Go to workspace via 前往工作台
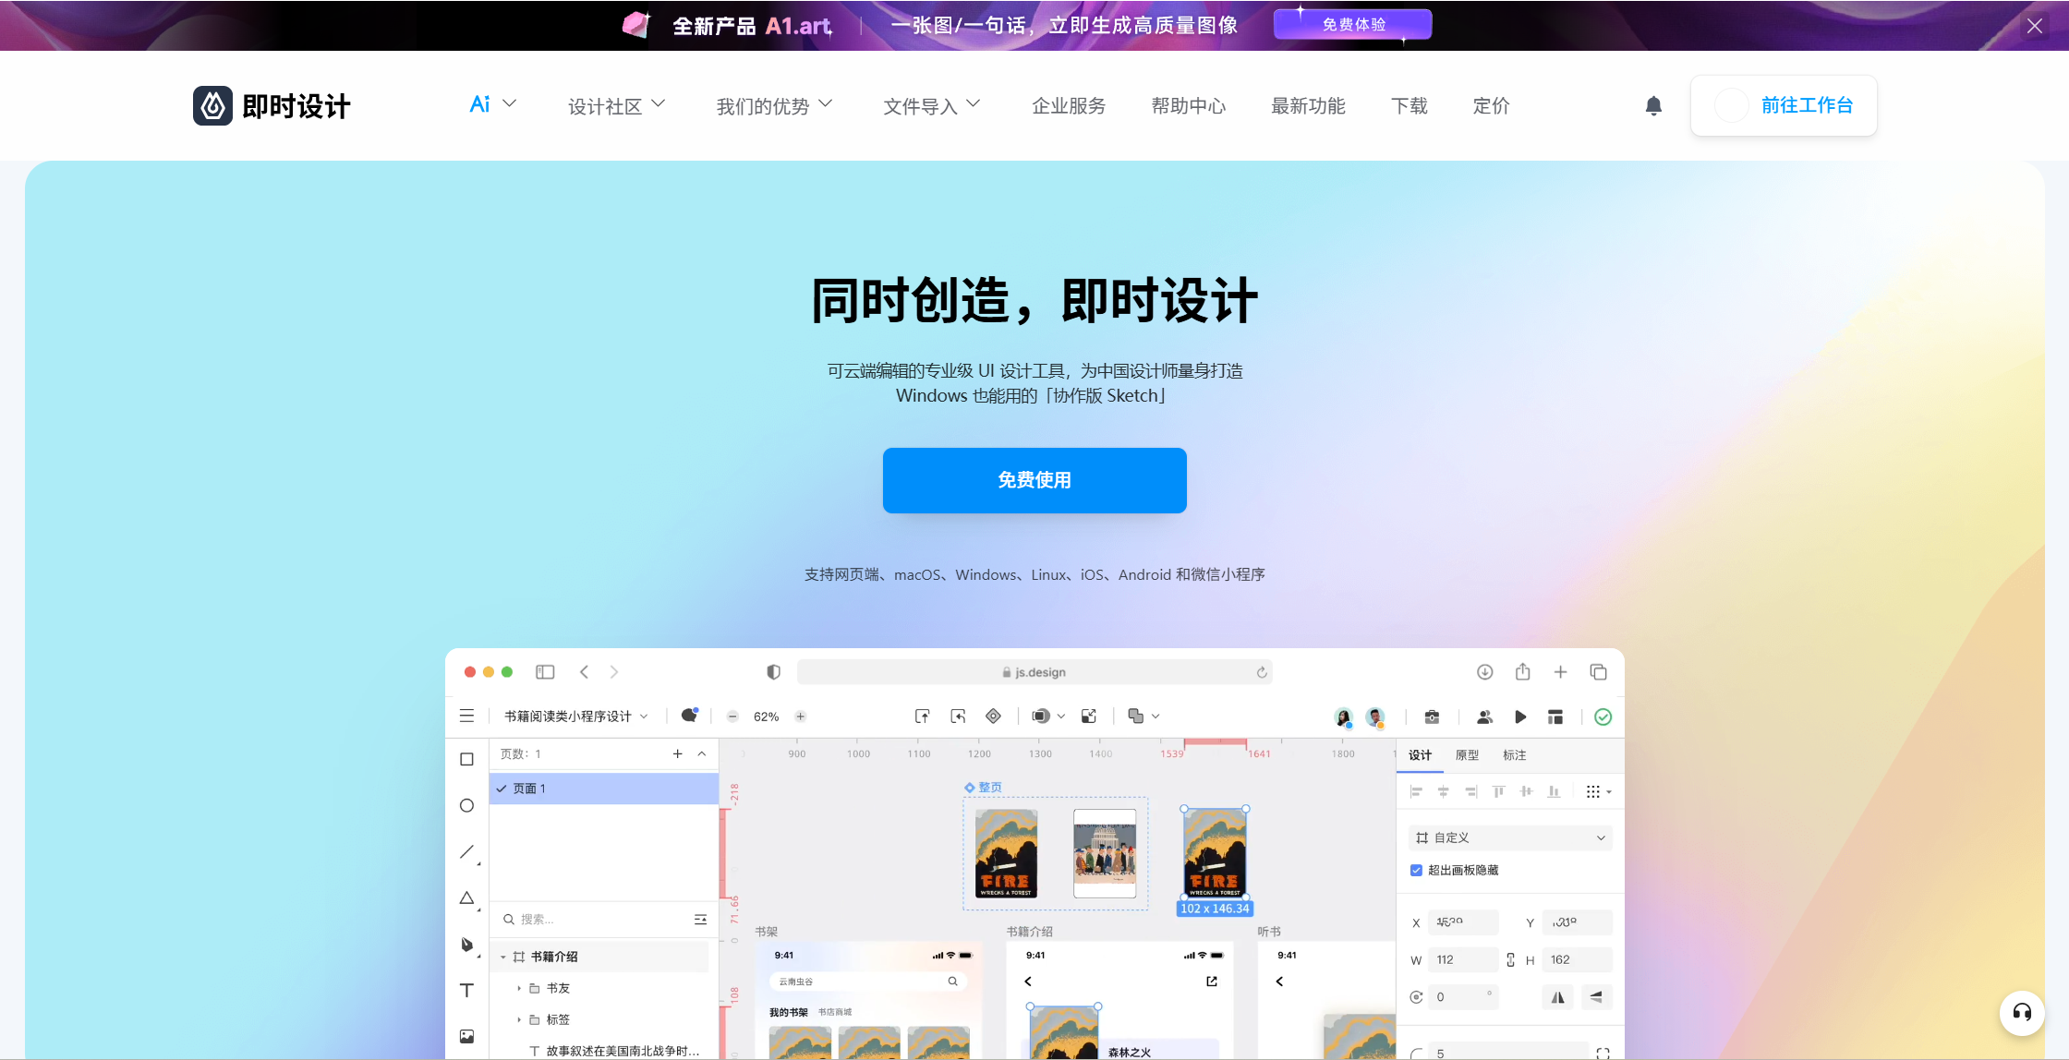 coord(1784,105)
